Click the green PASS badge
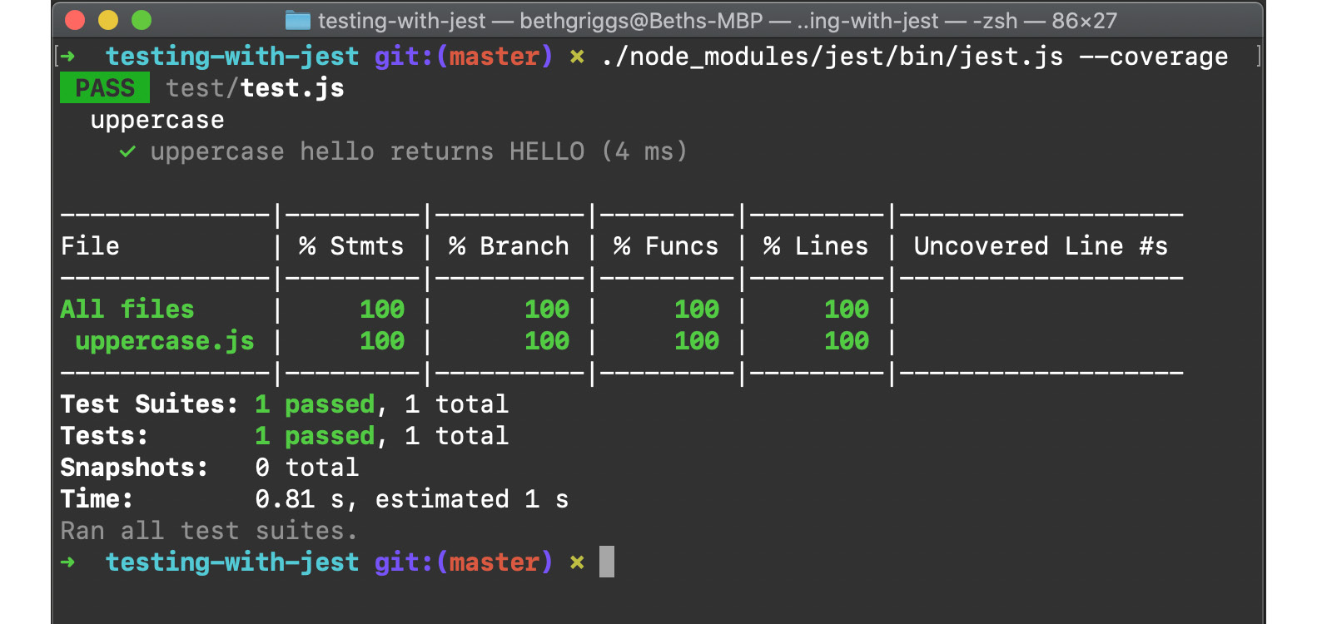 105,87
